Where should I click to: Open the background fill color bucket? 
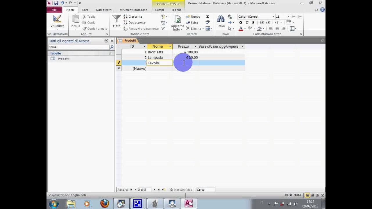(x=259, y=28)
